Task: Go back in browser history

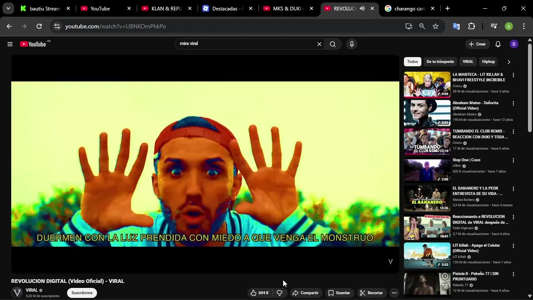Action: pyautogui.click(x=9, y=26)
